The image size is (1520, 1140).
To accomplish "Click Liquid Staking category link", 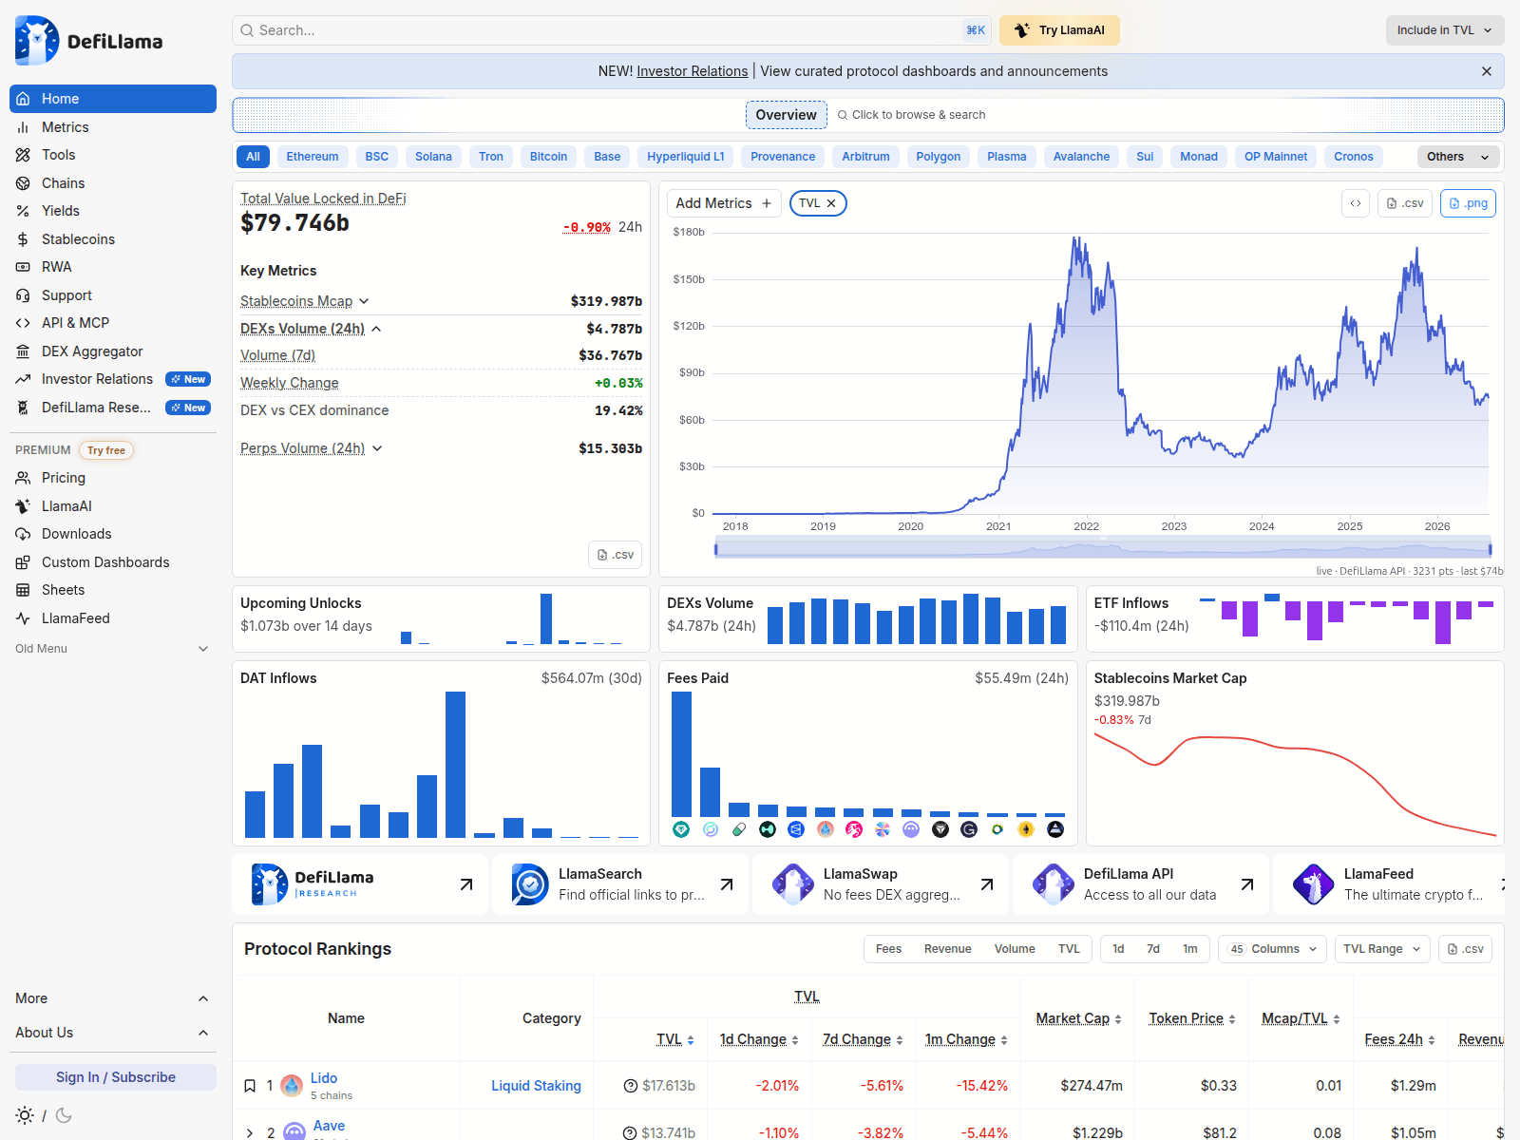I will click(536, 1086).
